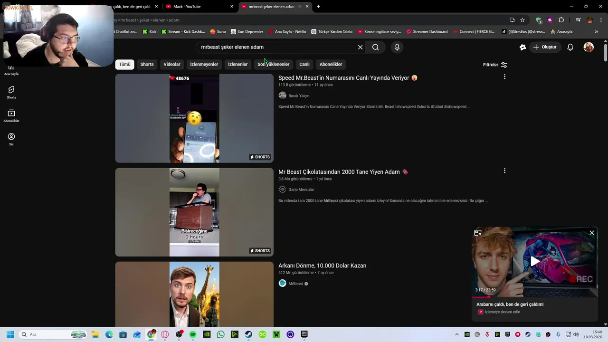Select the İzlenmeyenler filter chip
This screenshot has width=608, height=342.
click(x=204, y=64)
